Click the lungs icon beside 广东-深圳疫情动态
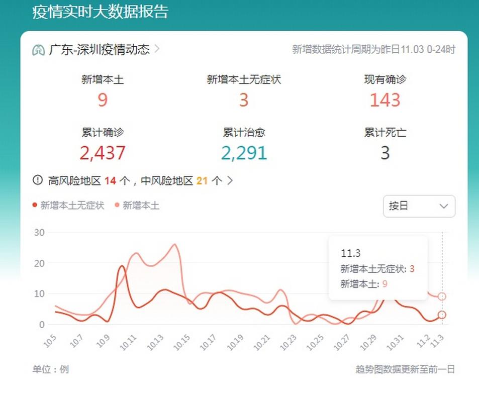Screen dimensions: 479x402 pyautogui.click(x=38, y=50)
